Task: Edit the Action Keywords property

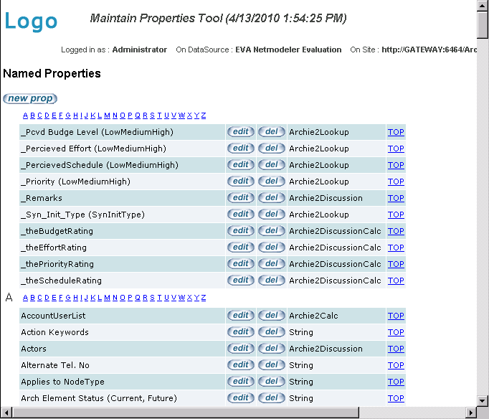Action: point(241,332)
